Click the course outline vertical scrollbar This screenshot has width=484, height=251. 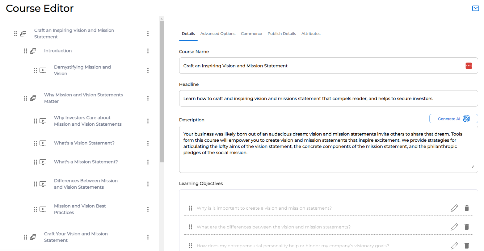162,93
